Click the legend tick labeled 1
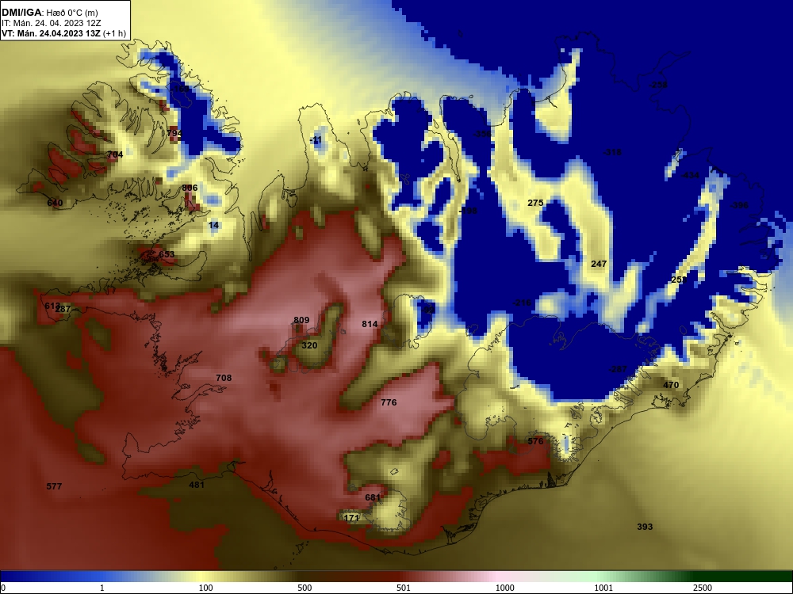793x594 pixels. click(x=102, y=588)
